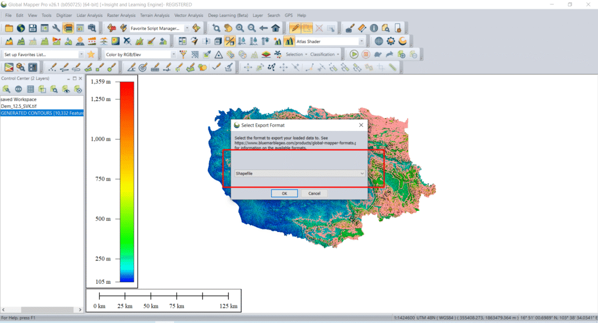This screenshot has height=323, width=598.
Task: Click the Home full view icon
Action: (x=276, y=28)
